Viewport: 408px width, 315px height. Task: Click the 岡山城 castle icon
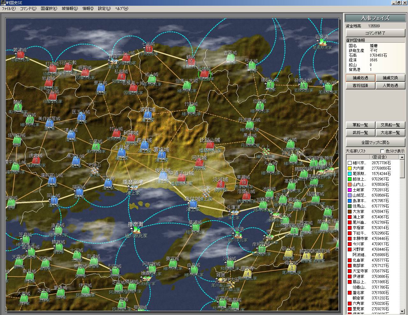(54, 201)
